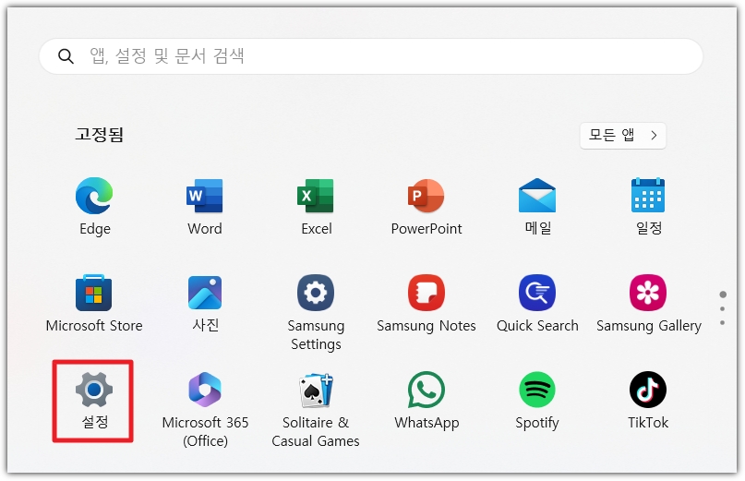Open Solitaire & Casual Games
This screenshot has width=745, height=481.
(316, 391)
